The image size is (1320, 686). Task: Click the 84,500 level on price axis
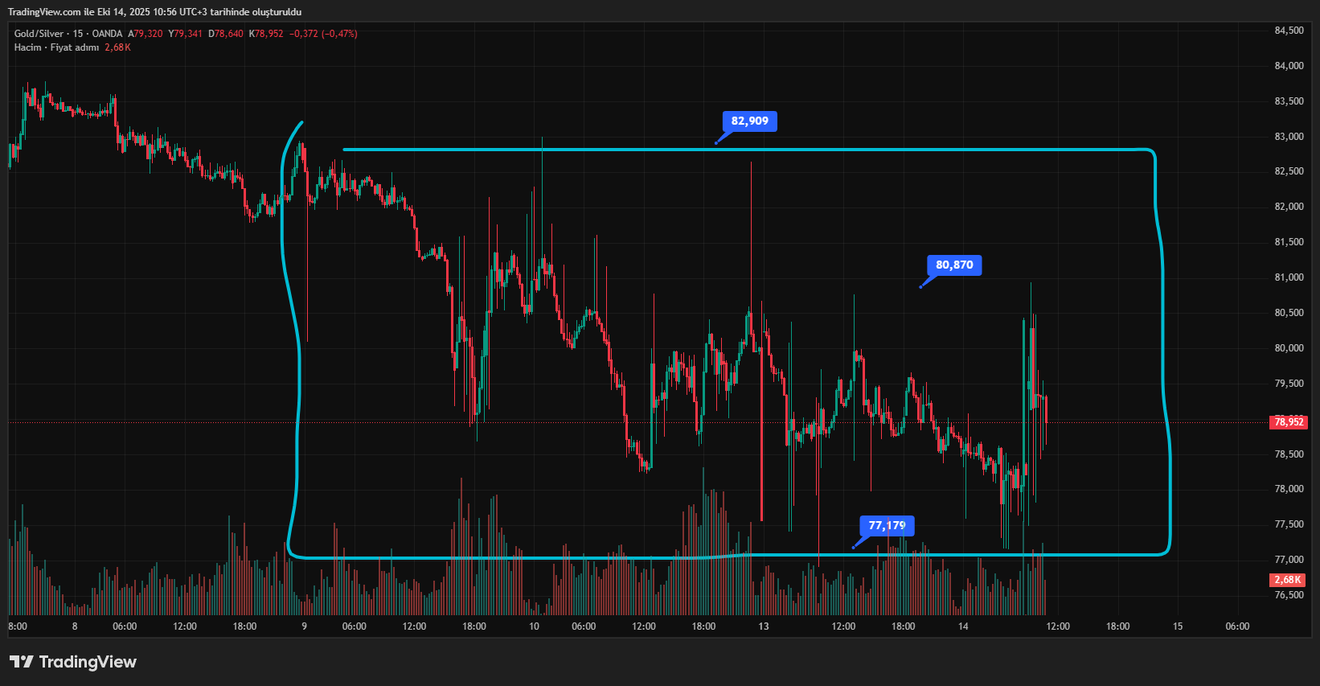click(x=1289, y=31)
